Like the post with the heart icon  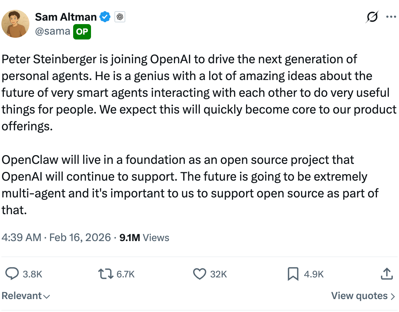[199, 274]
